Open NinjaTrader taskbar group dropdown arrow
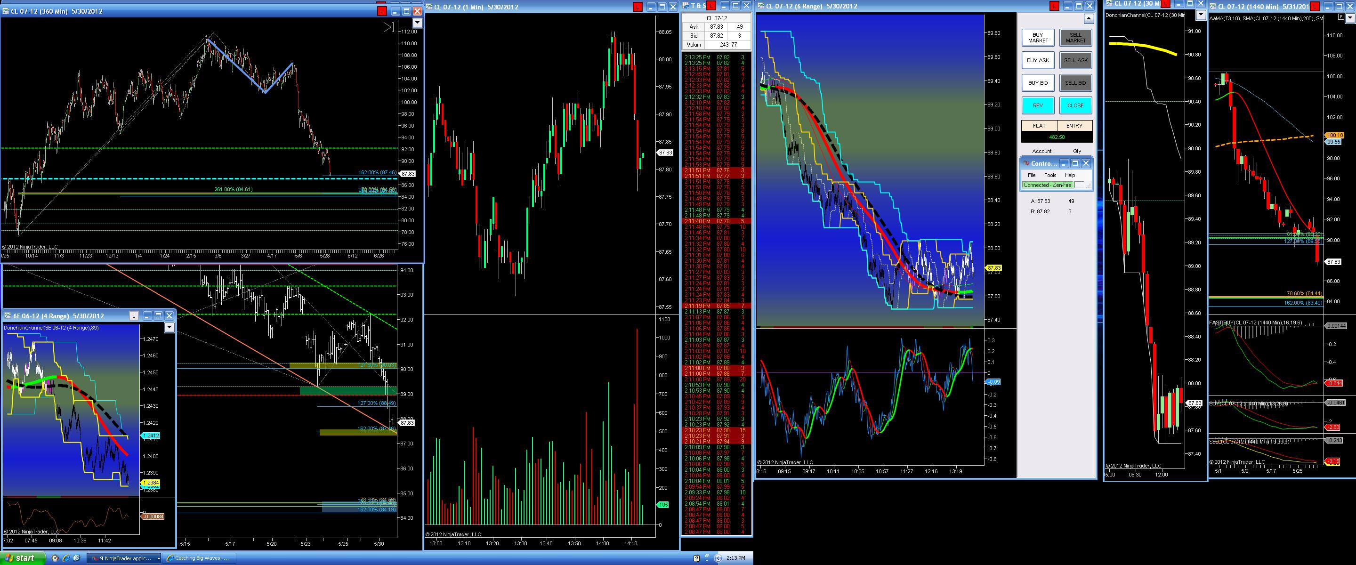 [x=159, y=558]
